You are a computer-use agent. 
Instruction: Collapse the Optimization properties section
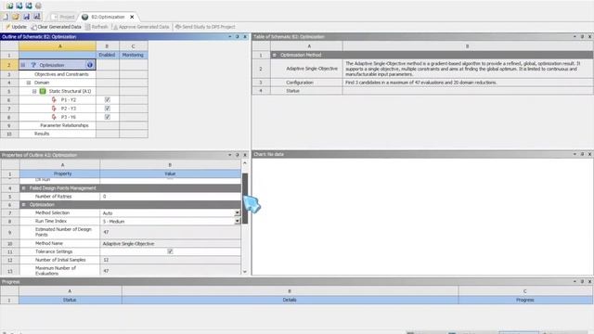pyautogui.click(x=23, y=204)
